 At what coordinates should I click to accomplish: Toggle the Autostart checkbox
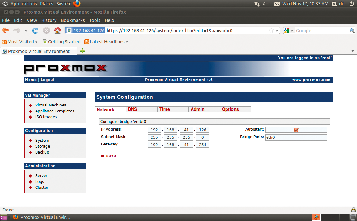click(296, 130)
